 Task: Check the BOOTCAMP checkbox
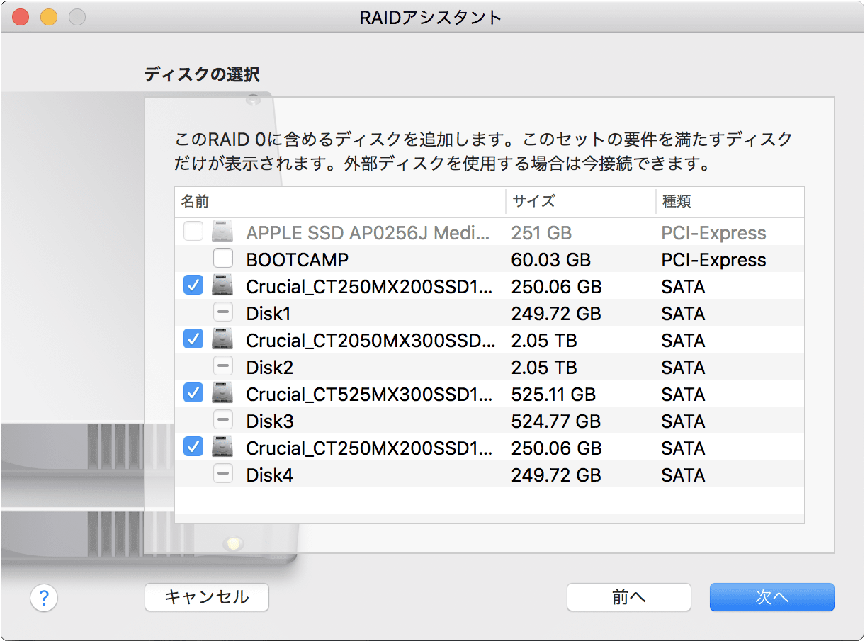223,259
